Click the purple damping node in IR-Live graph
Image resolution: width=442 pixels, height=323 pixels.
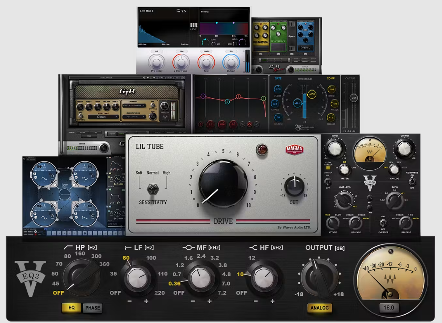pyautogui.click(x=233, y=23)
